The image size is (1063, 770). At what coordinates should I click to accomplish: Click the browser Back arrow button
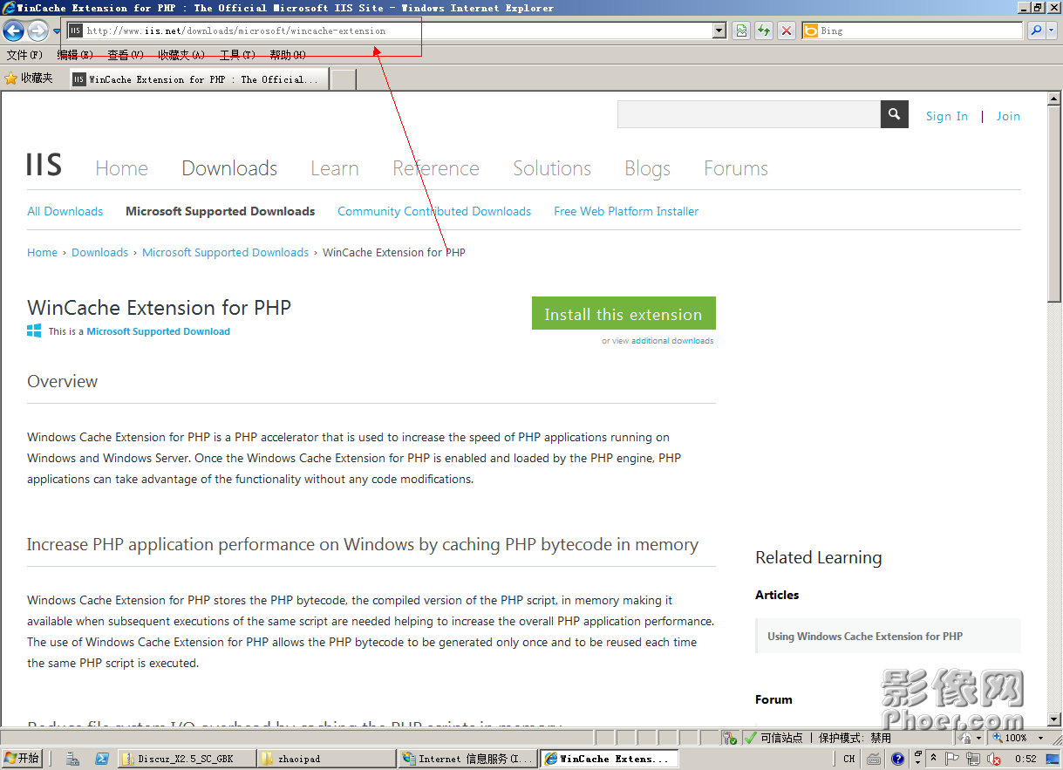click(13, 31)
